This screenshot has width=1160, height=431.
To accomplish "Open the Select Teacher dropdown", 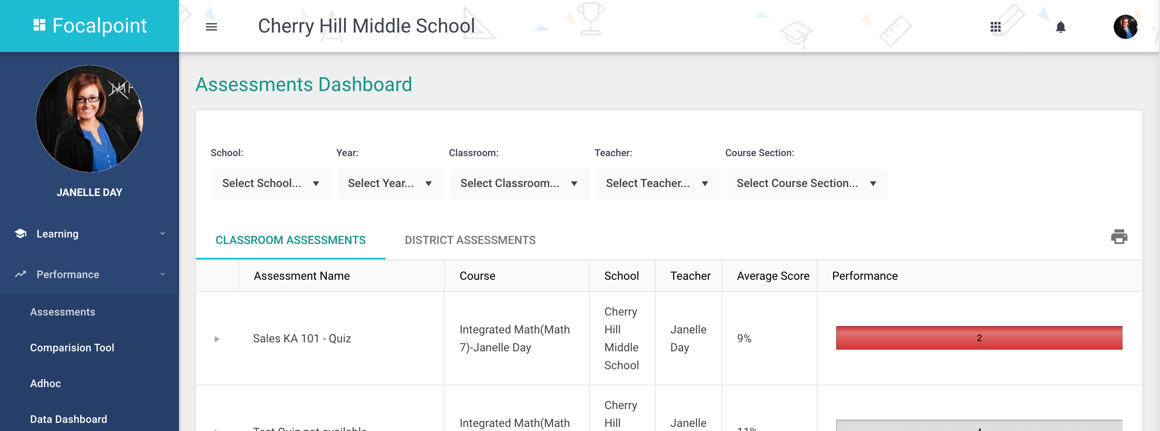I will pyautogui.click(x=658, y=183).
